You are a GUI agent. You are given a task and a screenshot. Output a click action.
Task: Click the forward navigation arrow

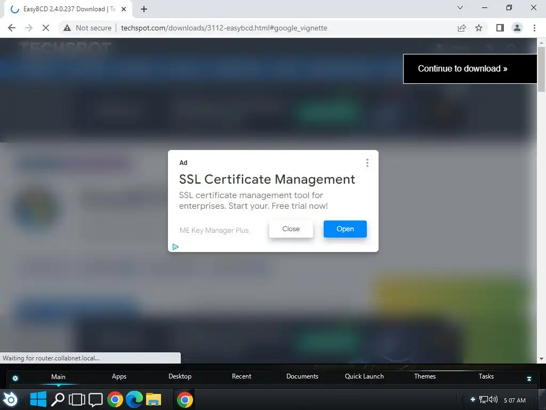click(x=29, y=28)
